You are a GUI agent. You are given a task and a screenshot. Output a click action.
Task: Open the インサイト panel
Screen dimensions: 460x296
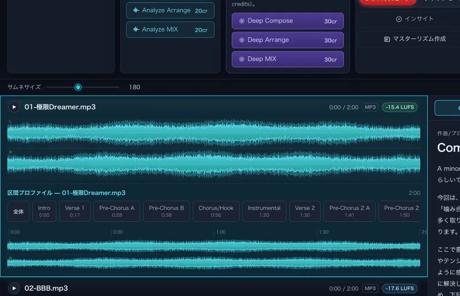pyautogui.click(x=414, y=19)
